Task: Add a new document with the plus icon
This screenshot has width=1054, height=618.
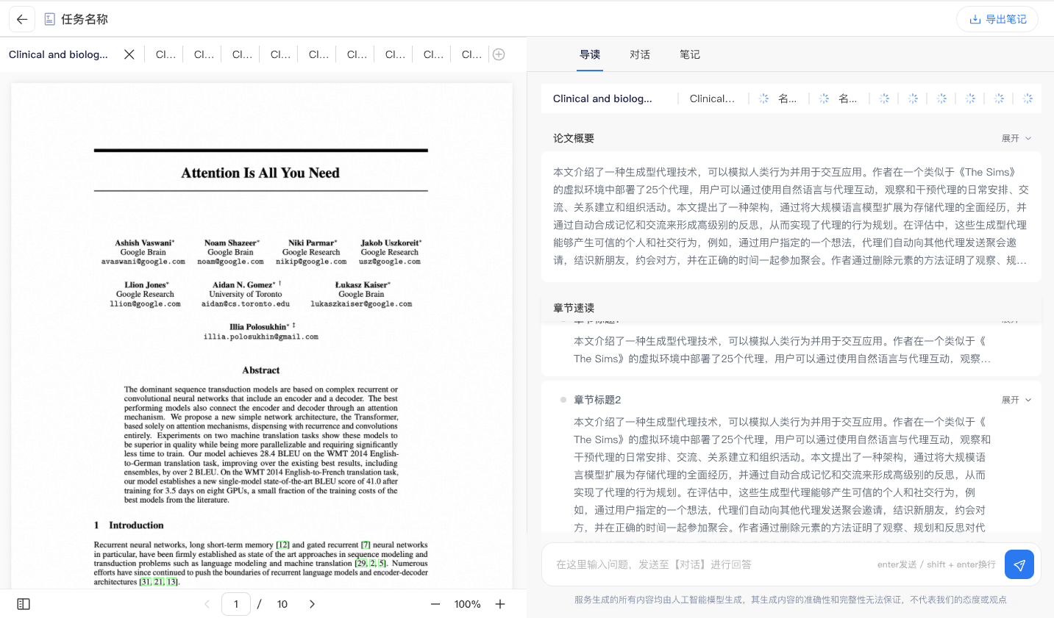Action: point(499,54)
